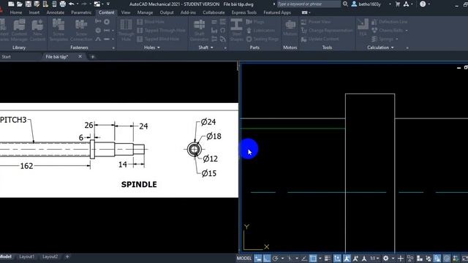
Task: Open workspace switching gear icon
Action: point(385,258)
